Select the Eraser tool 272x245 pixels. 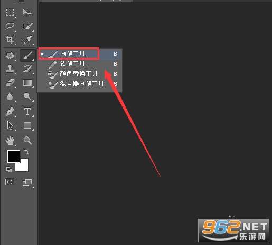tap(10, 83)
